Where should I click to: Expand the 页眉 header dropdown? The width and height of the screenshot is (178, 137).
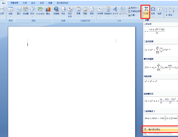tap(78, 11)
